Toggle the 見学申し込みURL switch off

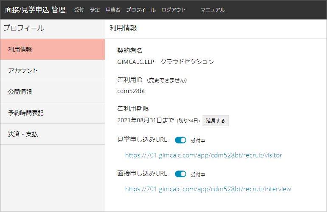click(x=180, y=140)
